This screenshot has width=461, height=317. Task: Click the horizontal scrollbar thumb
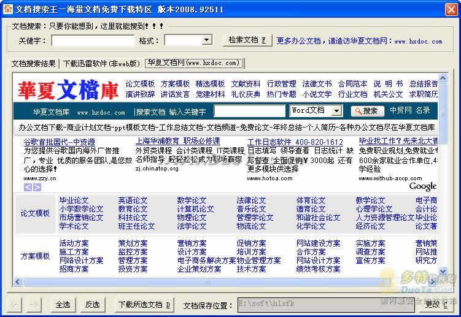click(207, 282)
